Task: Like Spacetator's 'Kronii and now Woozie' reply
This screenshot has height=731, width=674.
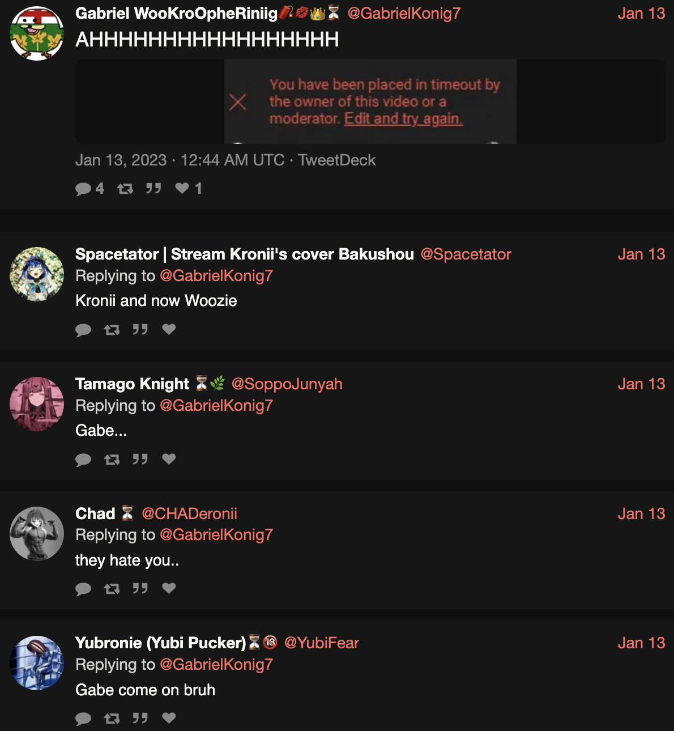Action: [169, 329]
